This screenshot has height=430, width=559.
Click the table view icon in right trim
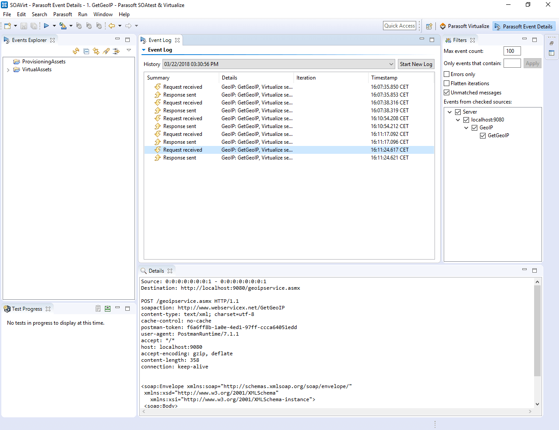552,53
